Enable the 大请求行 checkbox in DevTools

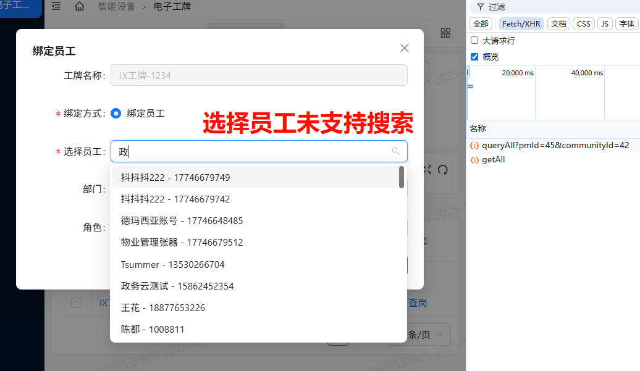pos(474,39)
